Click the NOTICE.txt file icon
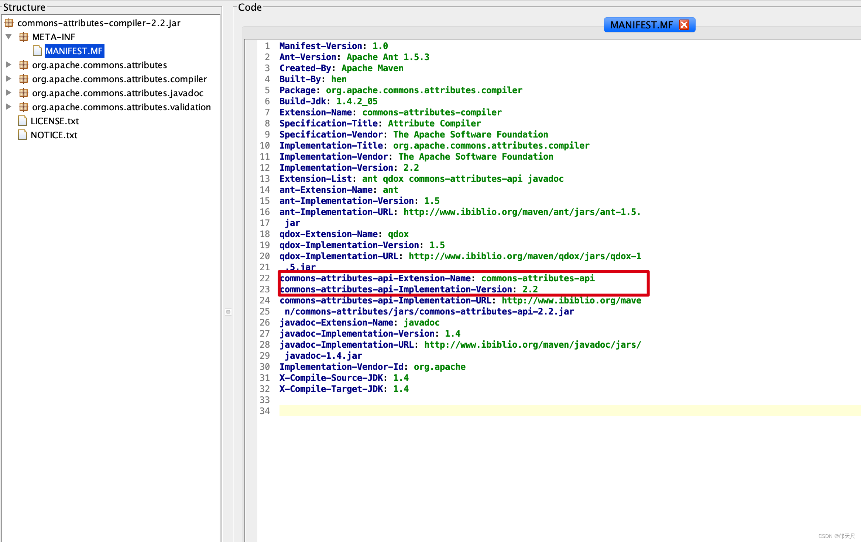Screen dimensions: 861x542 (23, 135)
